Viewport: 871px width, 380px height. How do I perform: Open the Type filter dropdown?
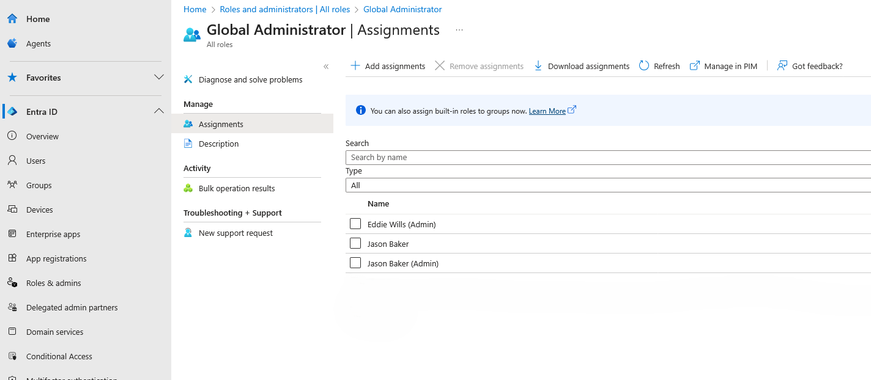(608, 185)
